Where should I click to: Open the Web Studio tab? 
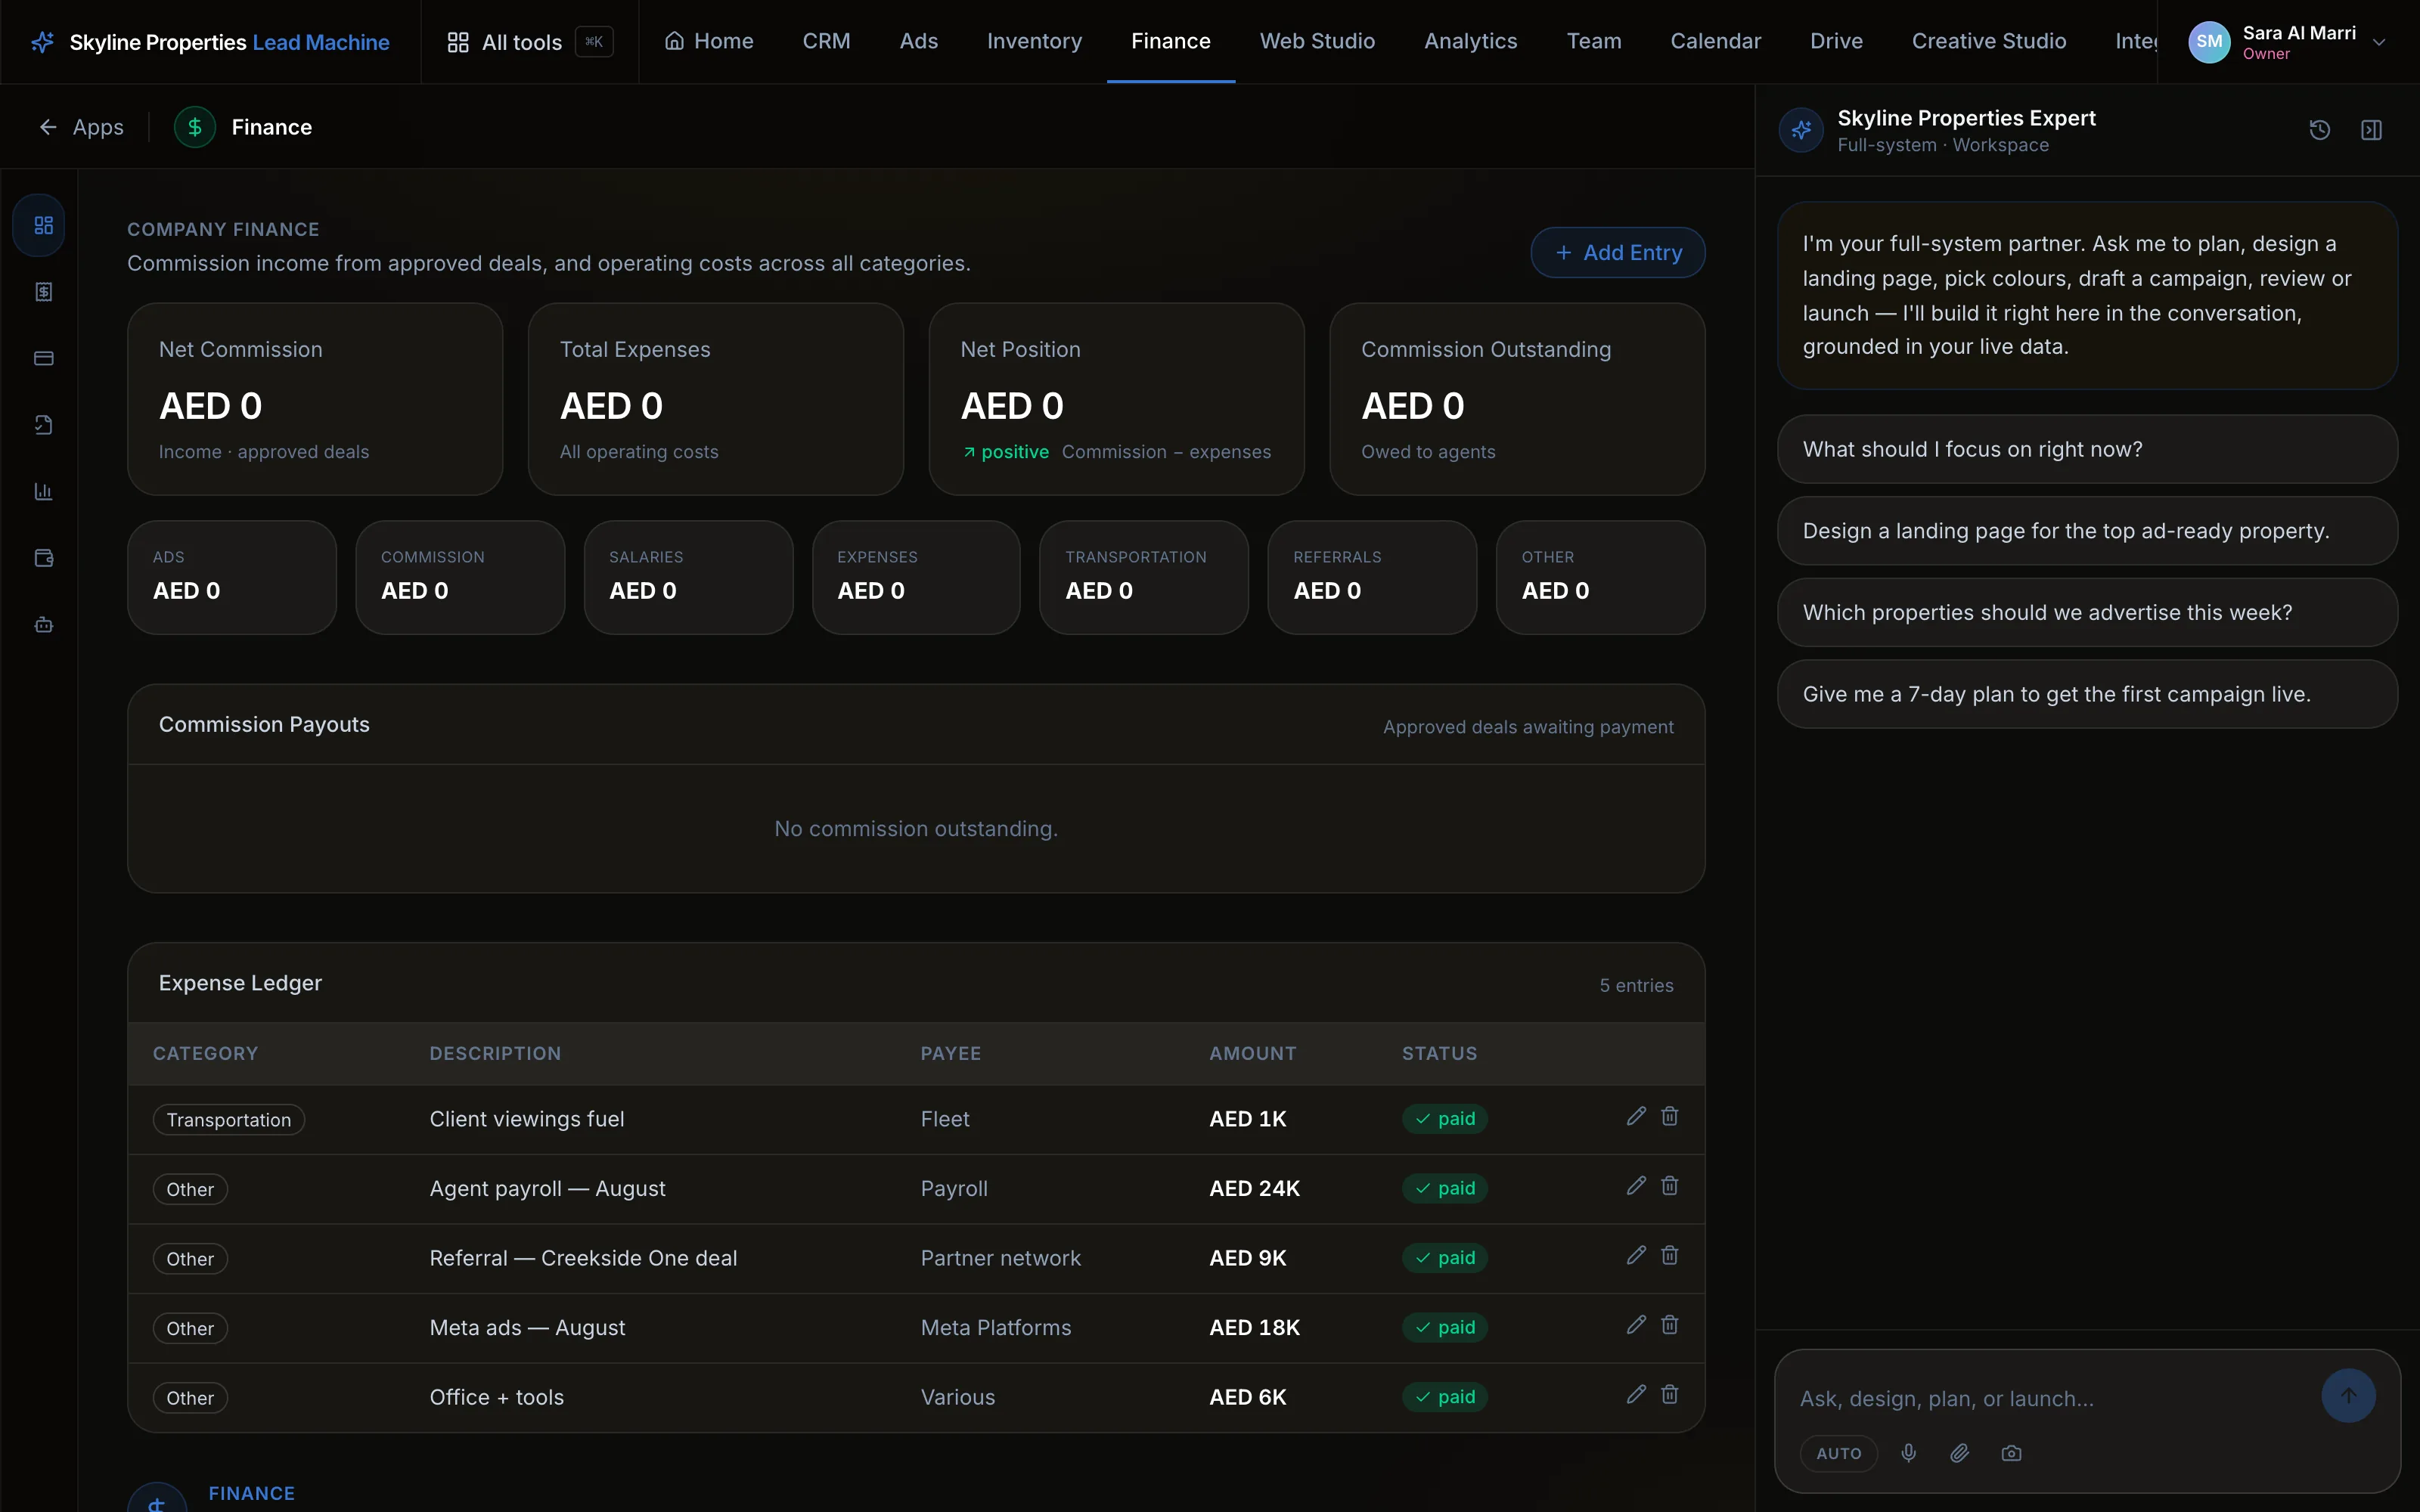(1317, 41)
